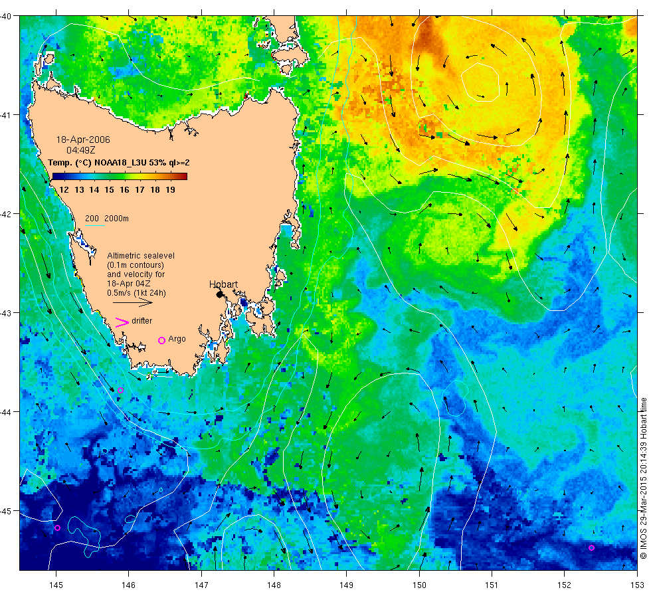Click the 'Altimetric sealevel' legend line
The height and width of the screenshot is (598, 651).
point(141,256)
